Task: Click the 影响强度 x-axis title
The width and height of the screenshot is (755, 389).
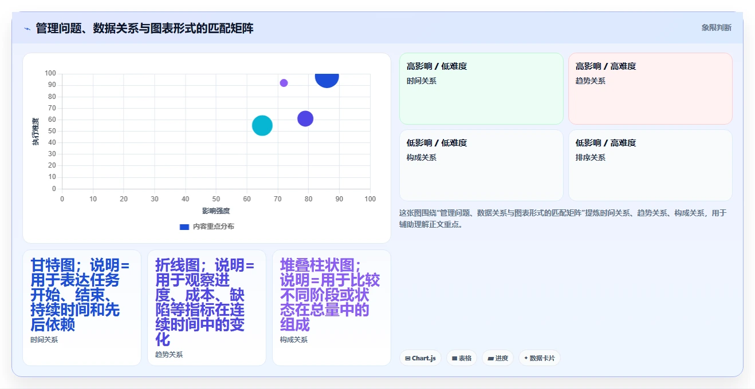Action: 216,211
